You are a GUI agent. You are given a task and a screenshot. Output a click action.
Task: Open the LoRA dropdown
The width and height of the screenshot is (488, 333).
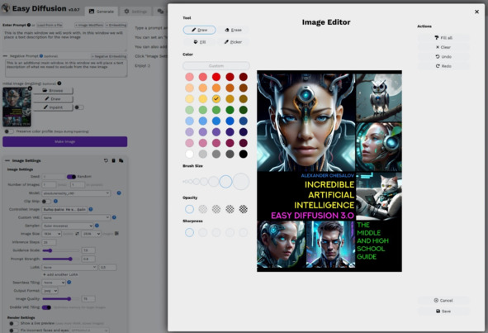click(69, 267)
